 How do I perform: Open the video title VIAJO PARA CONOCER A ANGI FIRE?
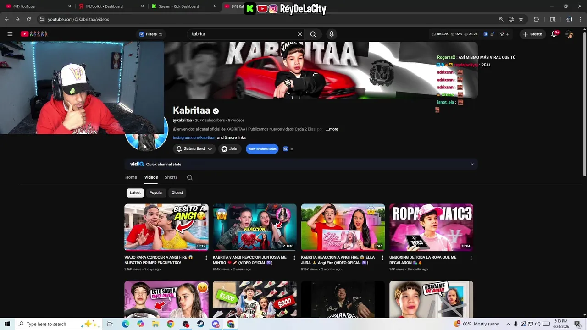[x=158, y=260]
